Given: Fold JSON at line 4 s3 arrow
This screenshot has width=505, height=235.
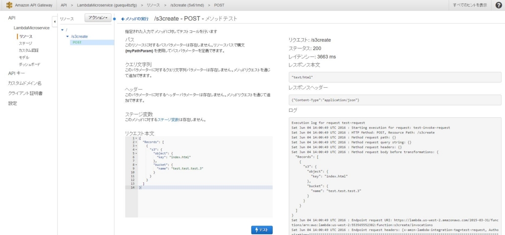Looking at the screenshot, I should tap(136, 149).
